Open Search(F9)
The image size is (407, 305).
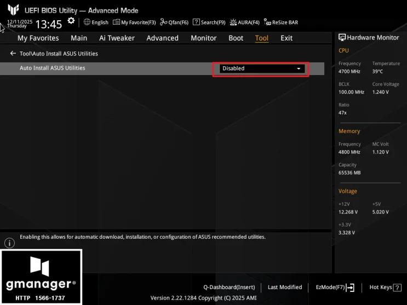(x=213, y=22)
